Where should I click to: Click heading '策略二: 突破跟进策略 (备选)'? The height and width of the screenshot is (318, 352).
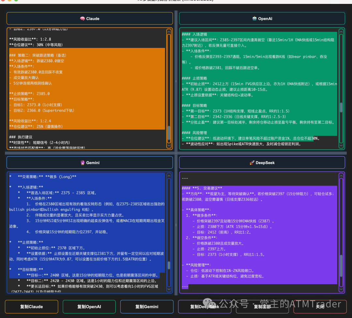pyautogui.click(x=38, y=55)
